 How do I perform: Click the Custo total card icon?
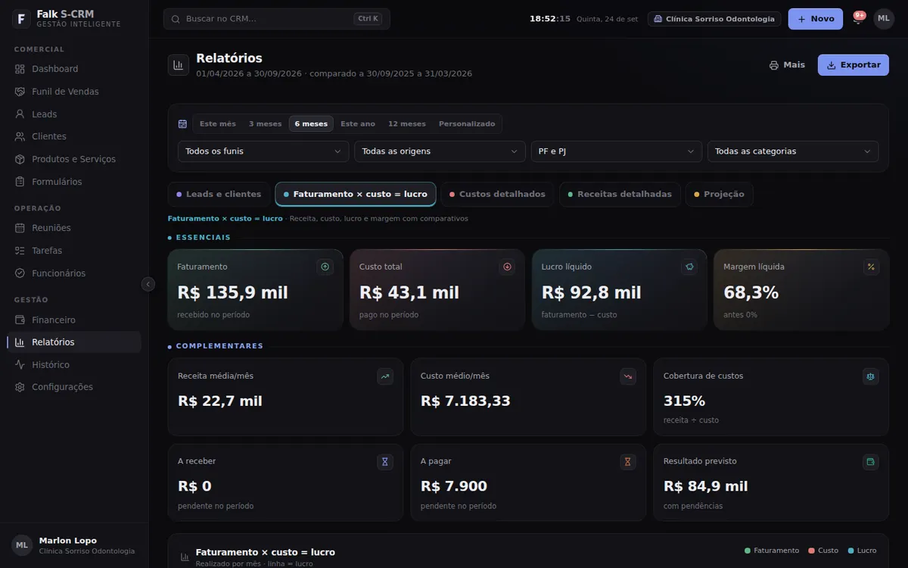point(507,267)
